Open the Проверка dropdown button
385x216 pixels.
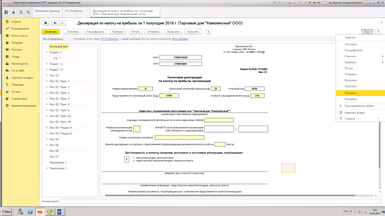[x=119, y=31]
